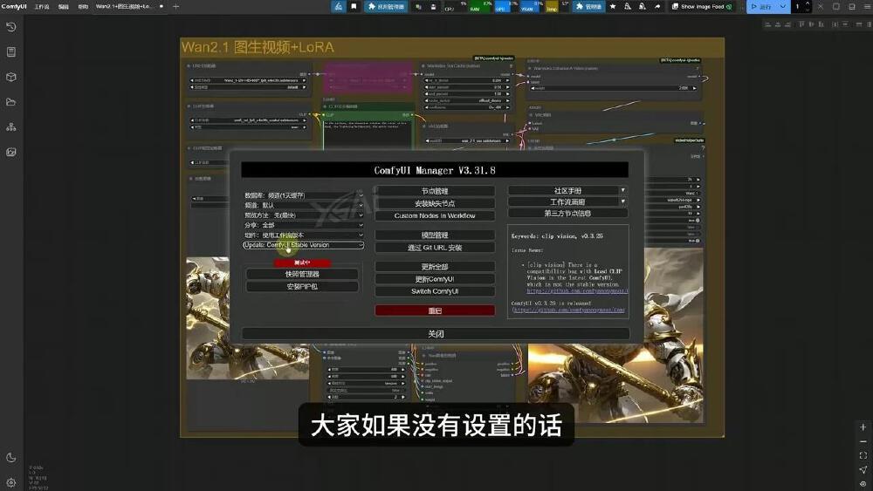The image size is (873, 491).
Task: Open the 频道 默认 dropdown
Action: [x=304, y=205]
